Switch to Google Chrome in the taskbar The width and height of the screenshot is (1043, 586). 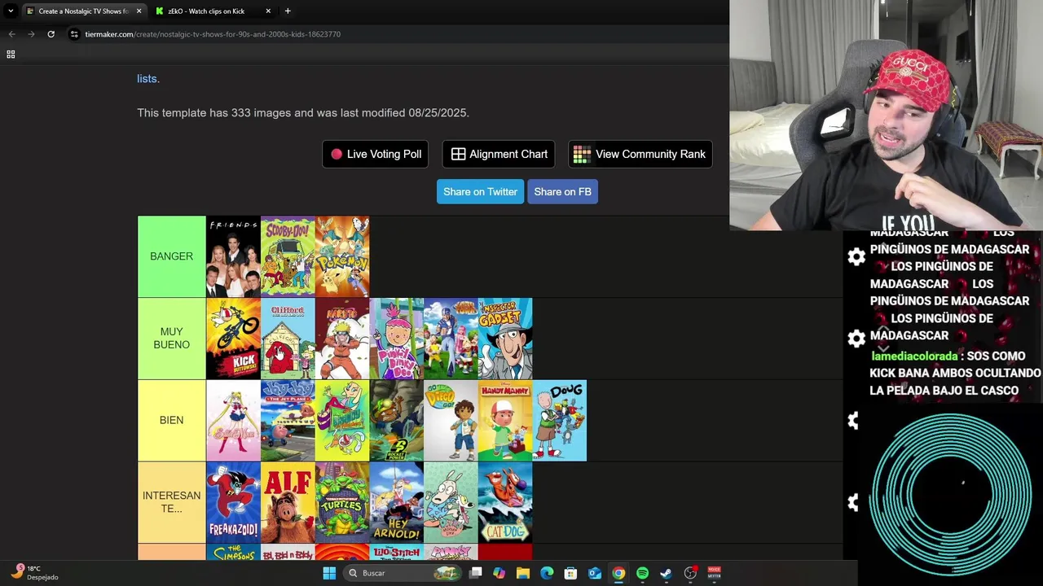tap(618, 573)
